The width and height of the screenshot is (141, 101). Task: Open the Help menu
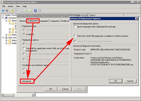pos(25,6)
